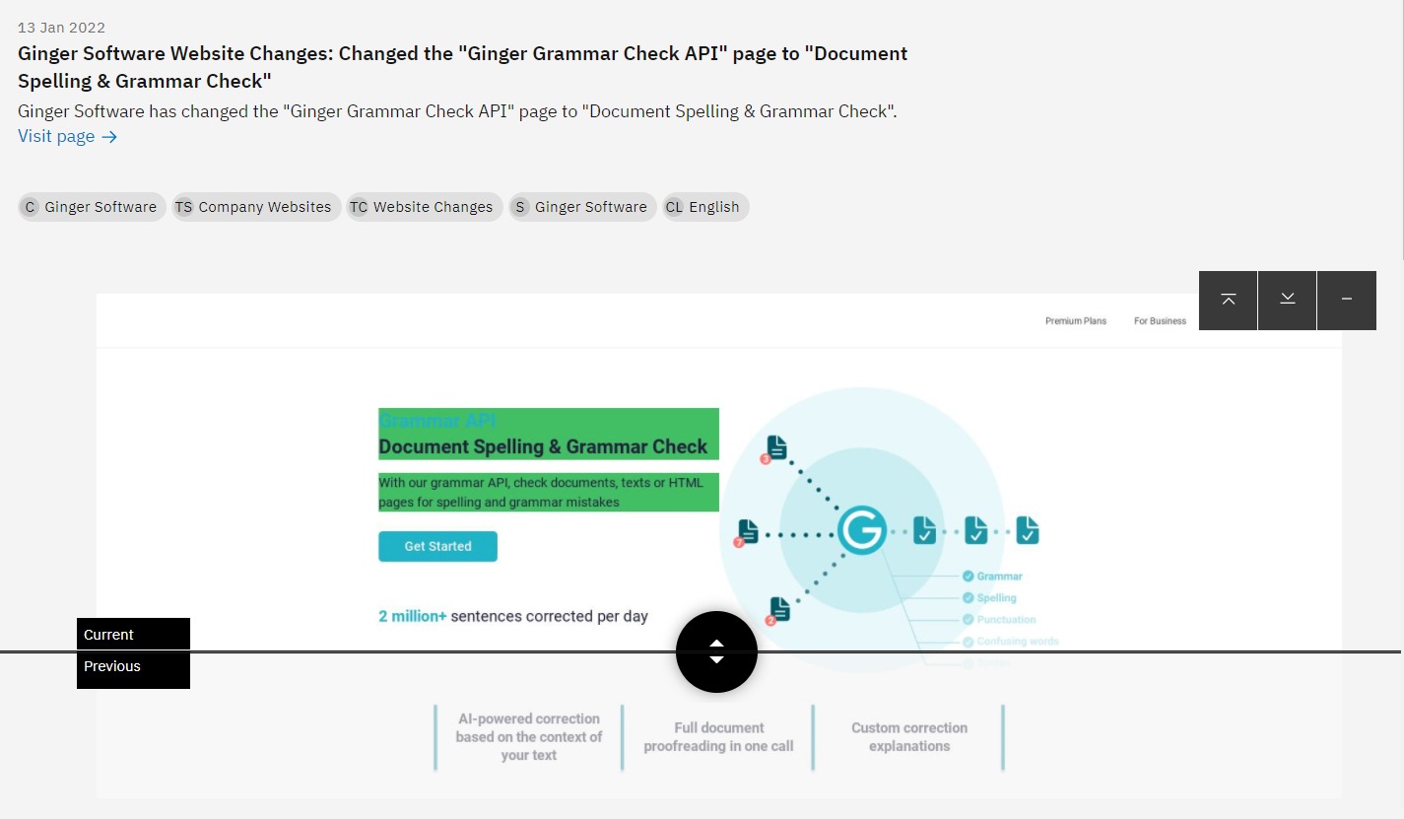Click the Ginger Software tag with S badge
1404x819 pixels.
click(x=582, y=207)
